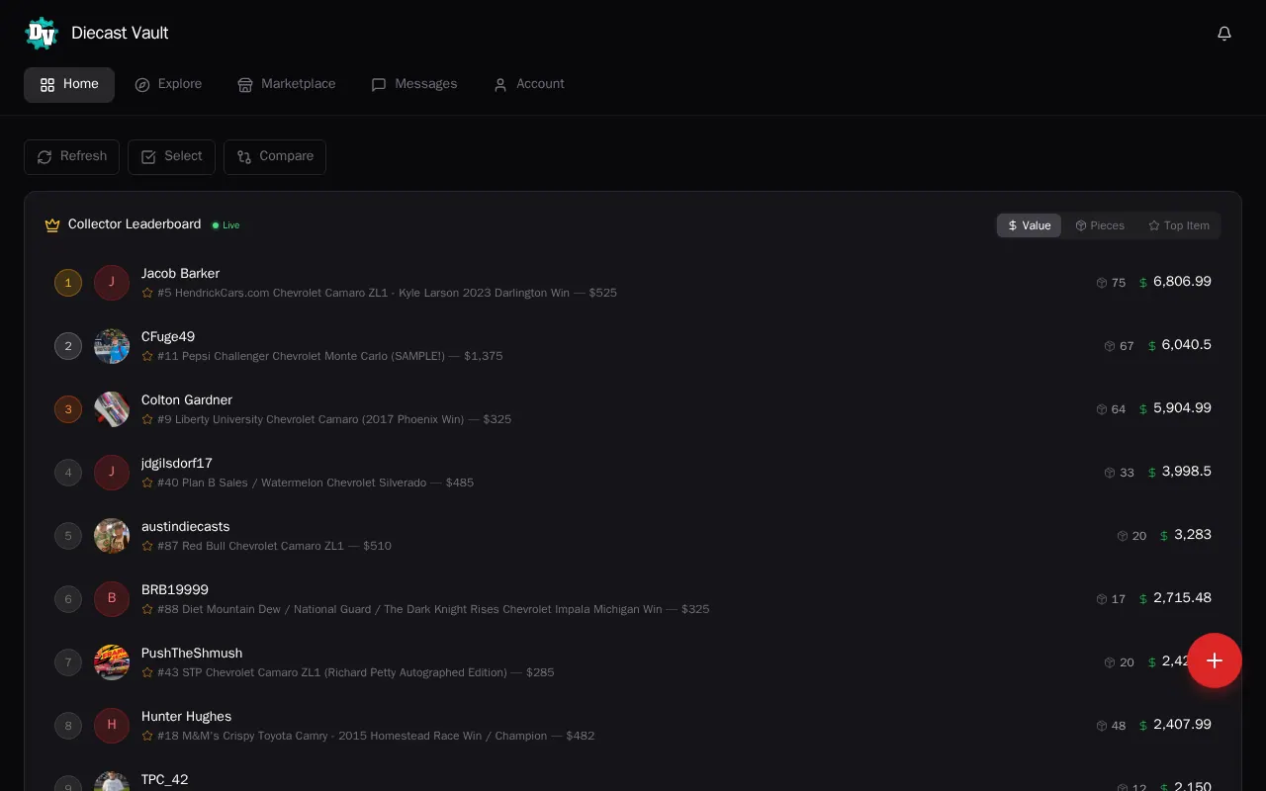Click the Diecast Vault logo icon
The image size is (1266, 791).
[x=42, y=33]
